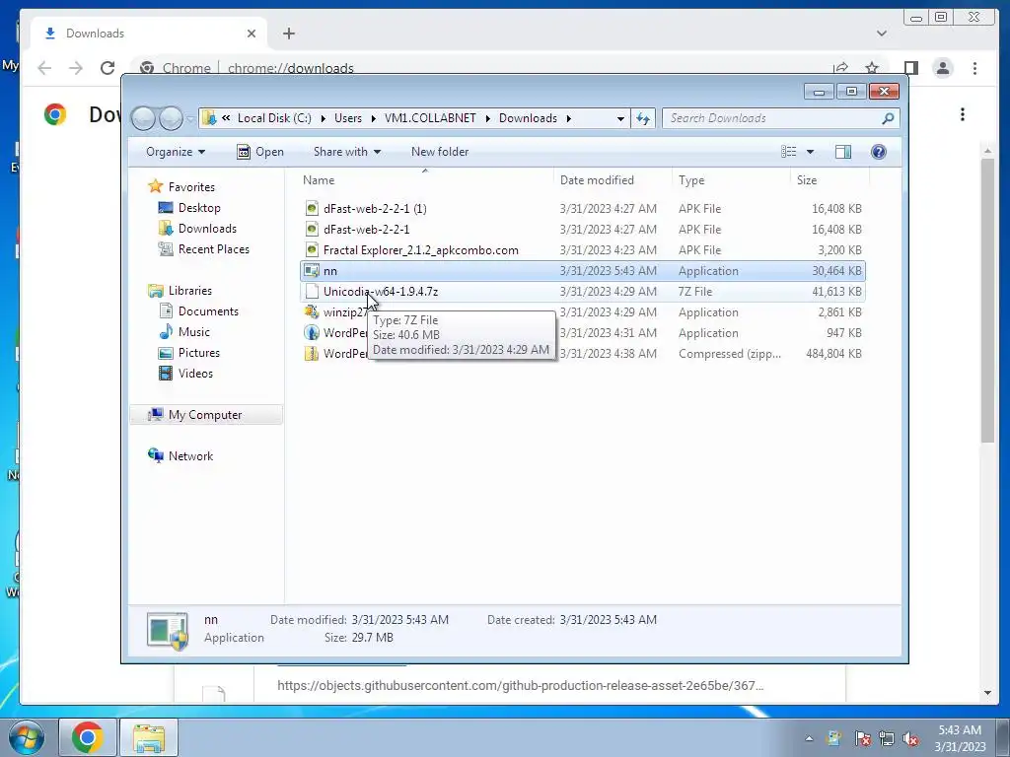This screenshot has height=757, width=1010.
Task: Expand address bar history dropdown
Action: 620,118
